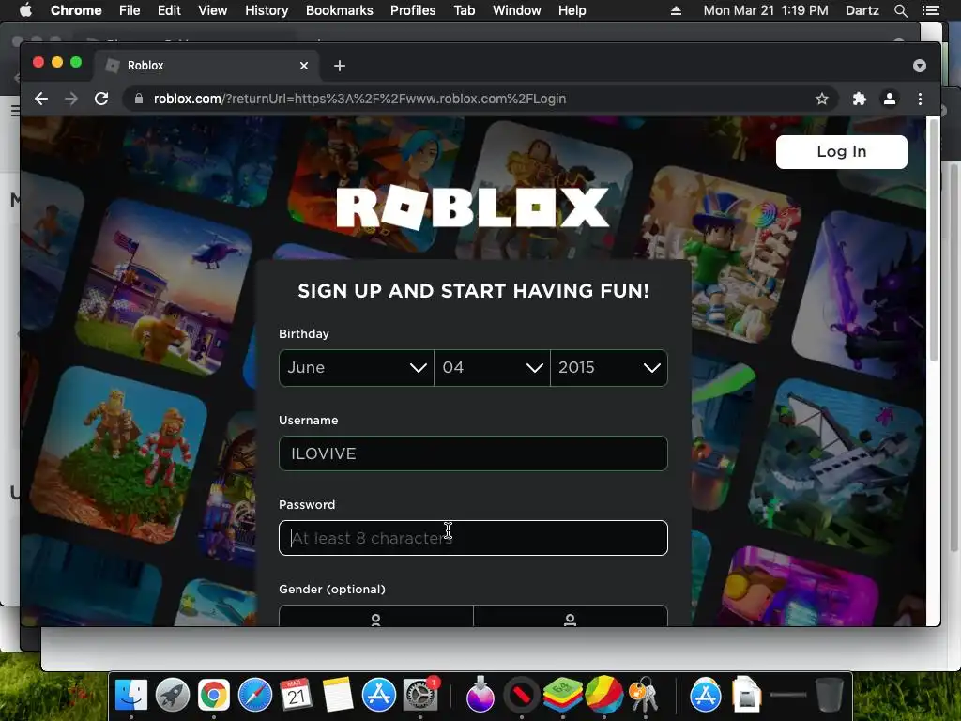Viewport: 961px width, 721px height.
Task: Open Chrome's three-dot menu
Action: (920, 99)
